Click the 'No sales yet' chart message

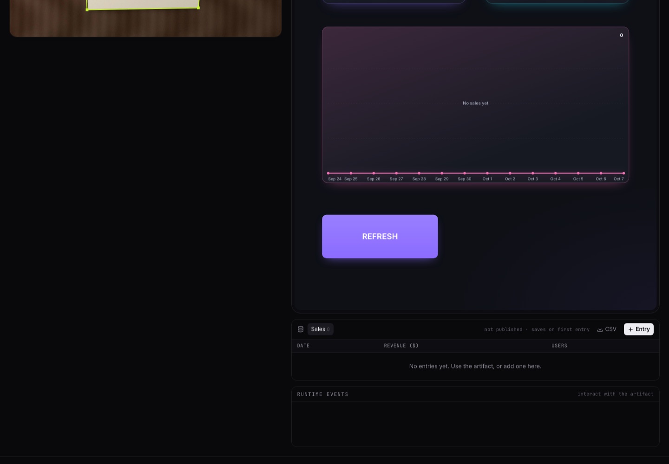476,103
